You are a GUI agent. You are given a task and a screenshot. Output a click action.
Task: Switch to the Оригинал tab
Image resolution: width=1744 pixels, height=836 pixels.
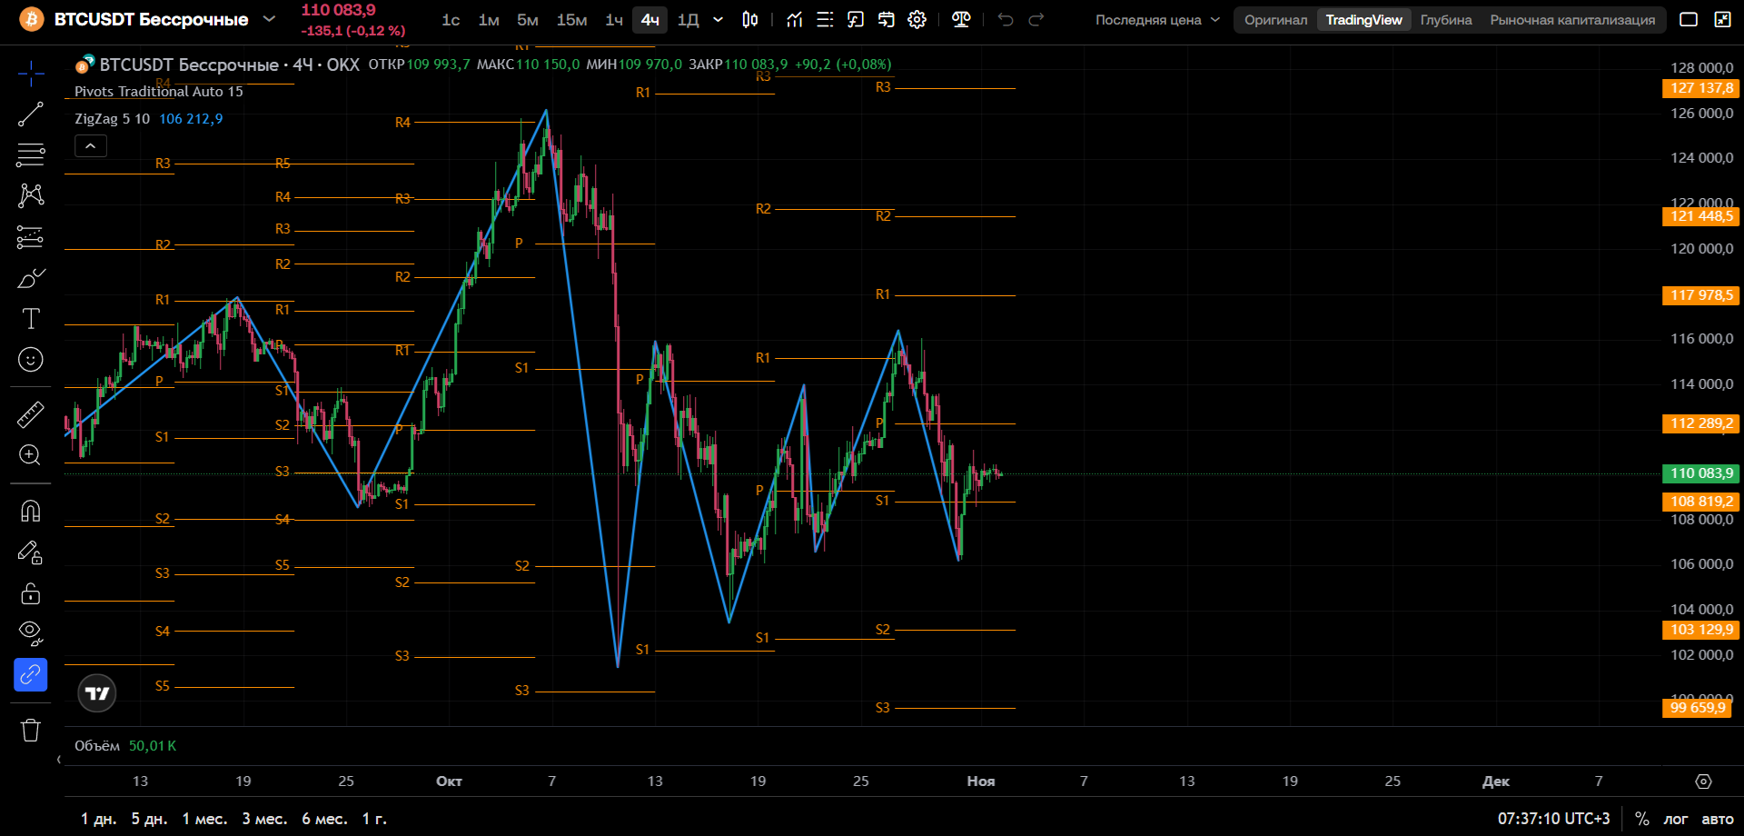point(1275,20)
